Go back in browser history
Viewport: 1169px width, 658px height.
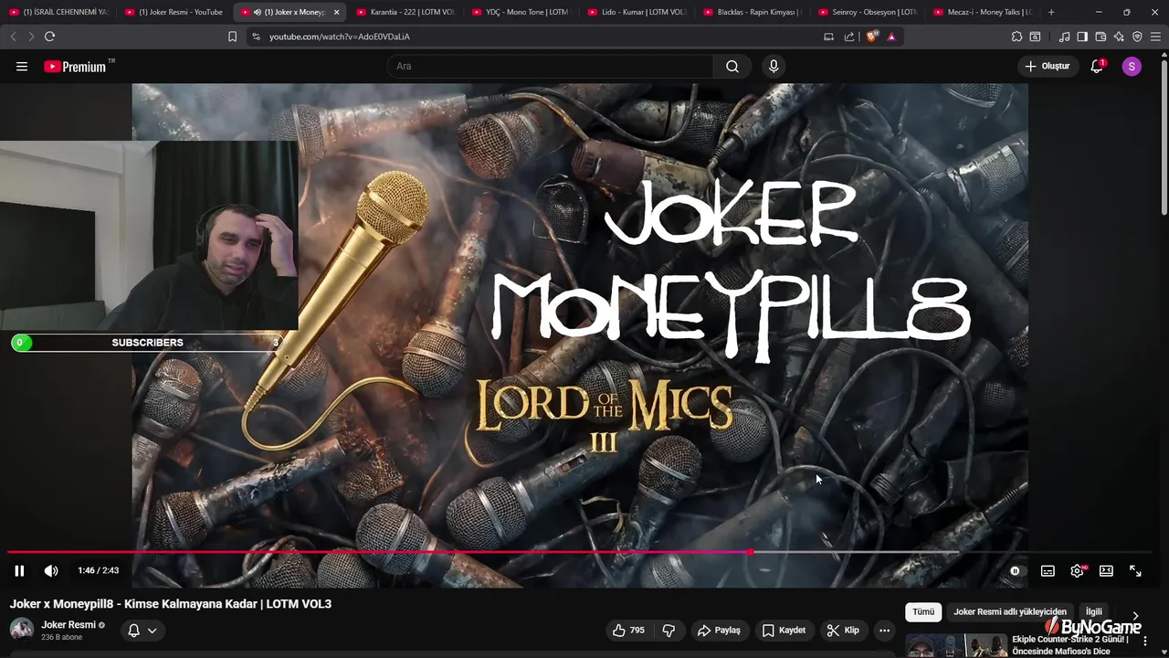click(13, 37)
